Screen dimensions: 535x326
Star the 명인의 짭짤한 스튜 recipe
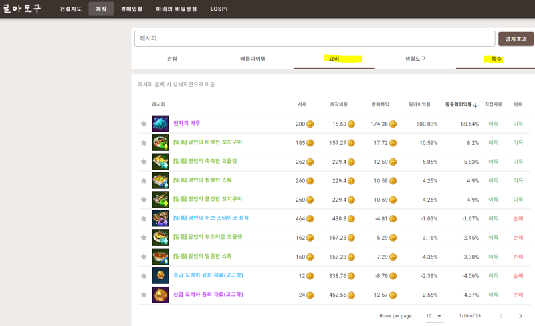pyautogui.click(x=144, y=181)
